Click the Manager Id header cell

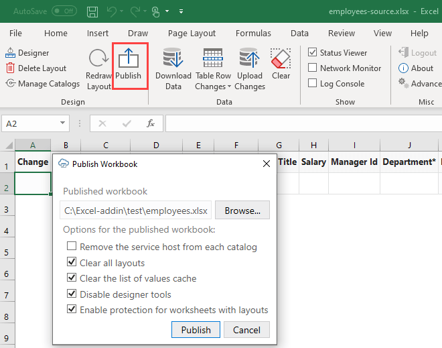coord(354,162)
